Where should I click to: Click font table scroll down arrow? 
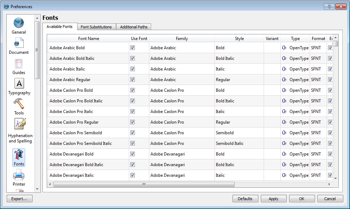tap(335, 179)
